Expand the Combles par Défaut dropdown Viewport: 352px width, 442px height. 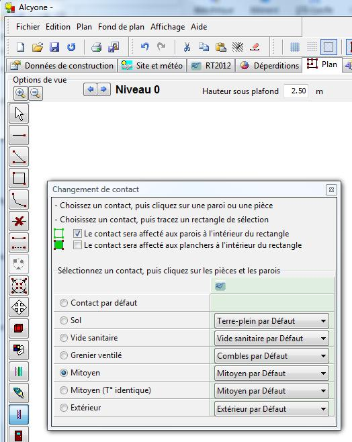click(x=271, y=356)
